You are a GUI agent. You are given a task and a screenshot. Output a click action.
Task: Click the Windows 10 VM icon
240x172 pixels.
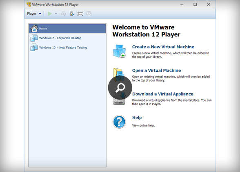click(34, 48)
